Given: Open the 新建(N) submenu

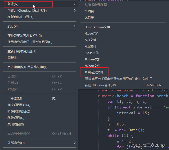Looking at the screenshot, I should (x=39, y=4).
